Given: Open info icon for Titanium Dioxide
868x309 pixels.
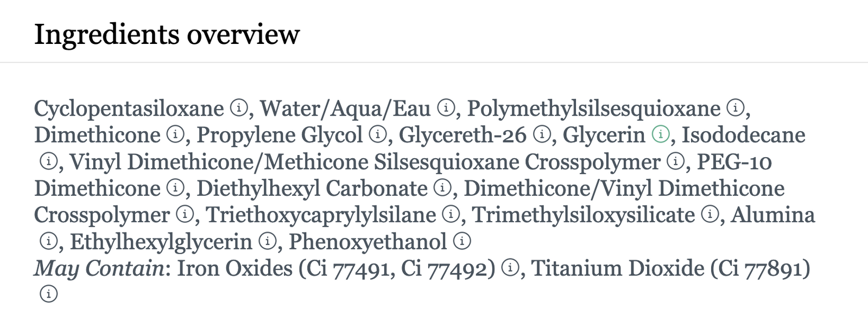Looking at the screenshot, I should pyautogui.click(x=49, y=294).
